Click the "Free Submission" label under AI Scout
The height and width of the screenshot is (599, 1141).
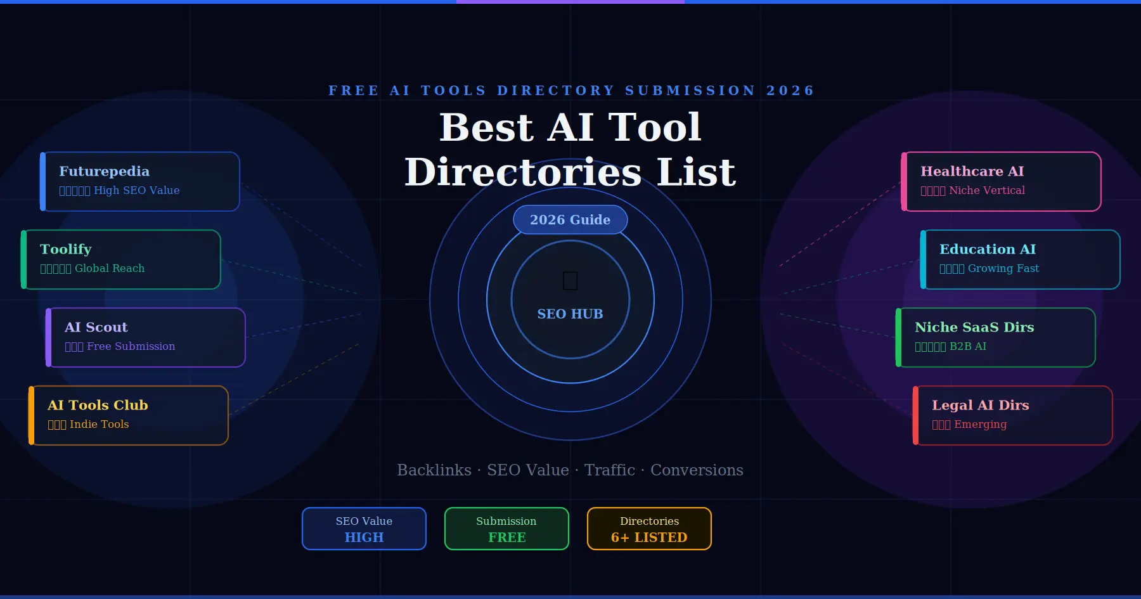[131, 346]
